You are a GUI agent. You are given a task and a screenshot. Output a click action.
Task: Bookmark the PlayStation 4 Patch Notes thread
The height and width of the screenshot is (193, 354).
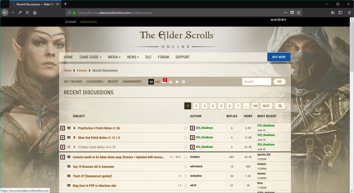tap(186, 128)
